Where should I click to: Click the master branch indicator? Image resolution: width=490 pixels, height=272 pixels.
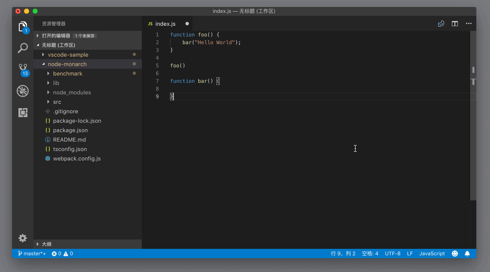coord(32,254)
